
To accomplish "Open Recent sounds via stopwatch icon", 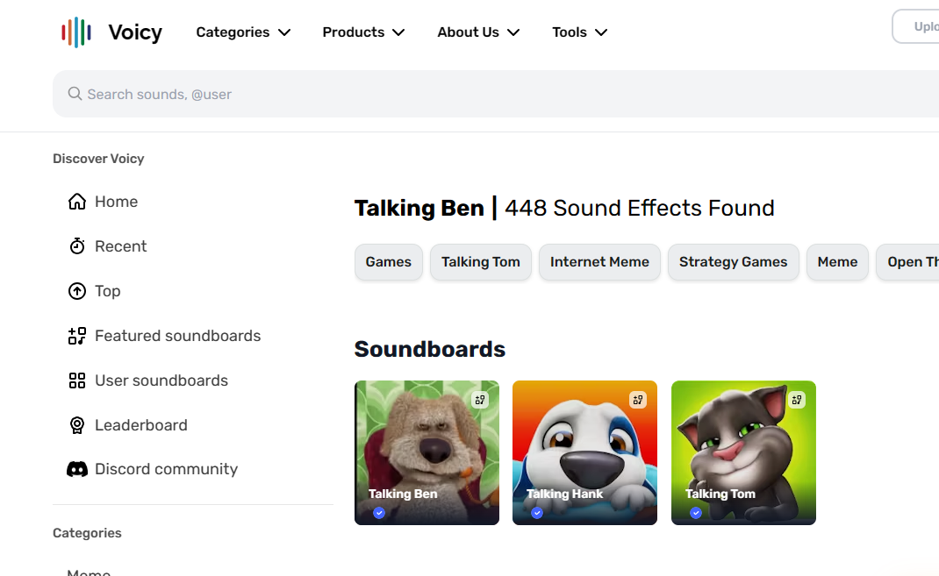I will click(x=77, y=246).
